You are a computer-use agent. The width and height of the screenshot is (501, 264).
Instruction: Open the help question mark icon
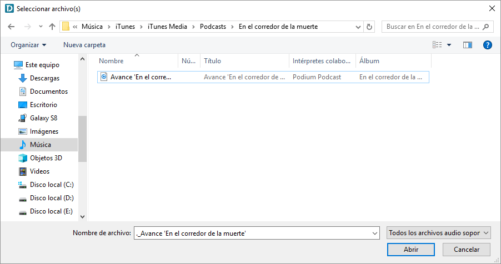(487, 45)
